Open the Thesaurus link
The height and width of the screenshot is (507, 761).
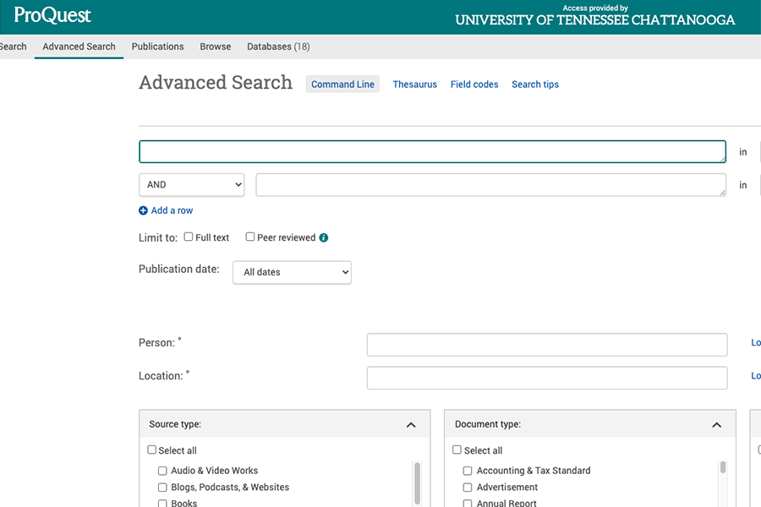tap(415, 84)
